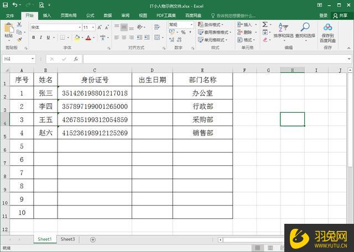This screenshot has width=354, height=252.
Task: Switch to 公式 Formulas tab
Action: [90, 15]
